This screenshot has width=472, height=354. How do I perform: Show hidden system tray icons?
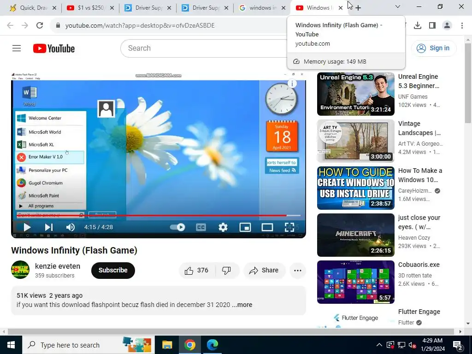[x=379, y=345]
